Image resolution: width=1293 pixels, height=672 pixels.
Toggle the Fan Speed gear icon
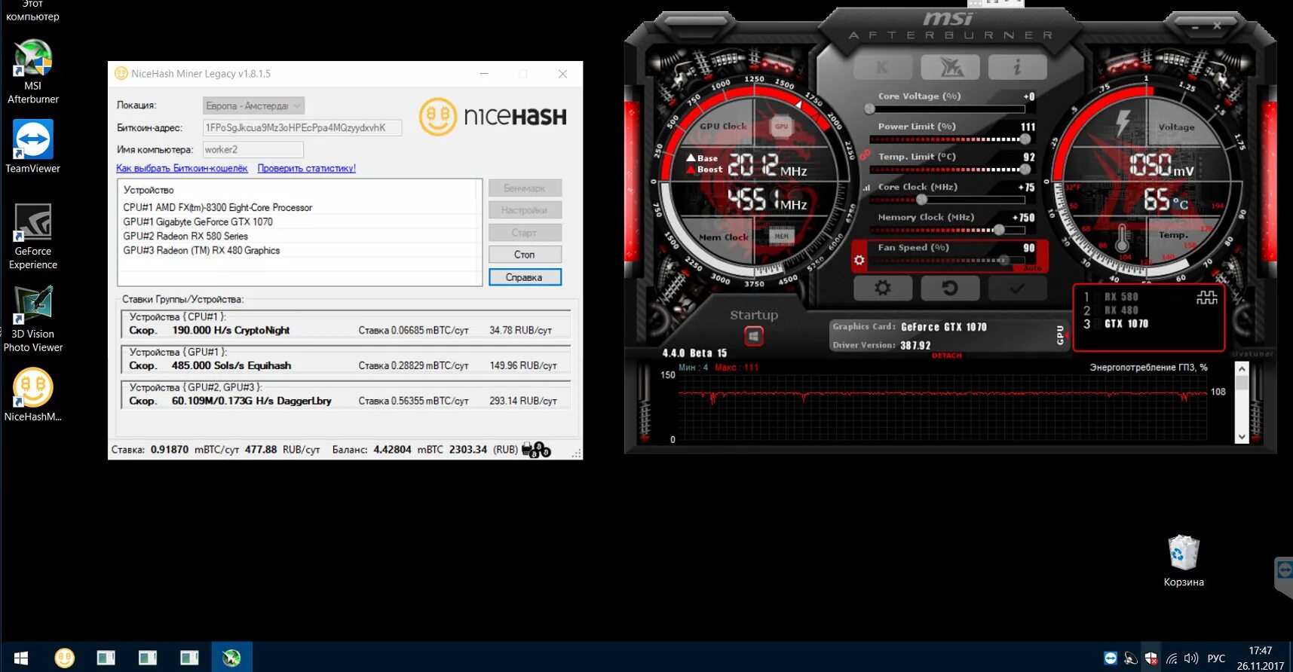tap(859, 260)
